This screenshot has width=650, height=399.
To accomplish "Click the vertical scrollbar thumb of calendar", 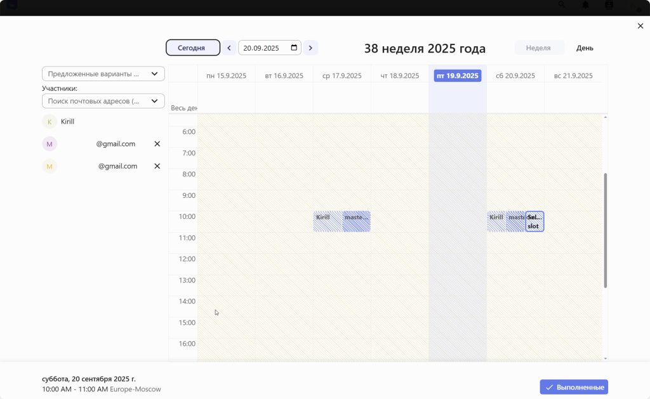I will coord(605,230).
